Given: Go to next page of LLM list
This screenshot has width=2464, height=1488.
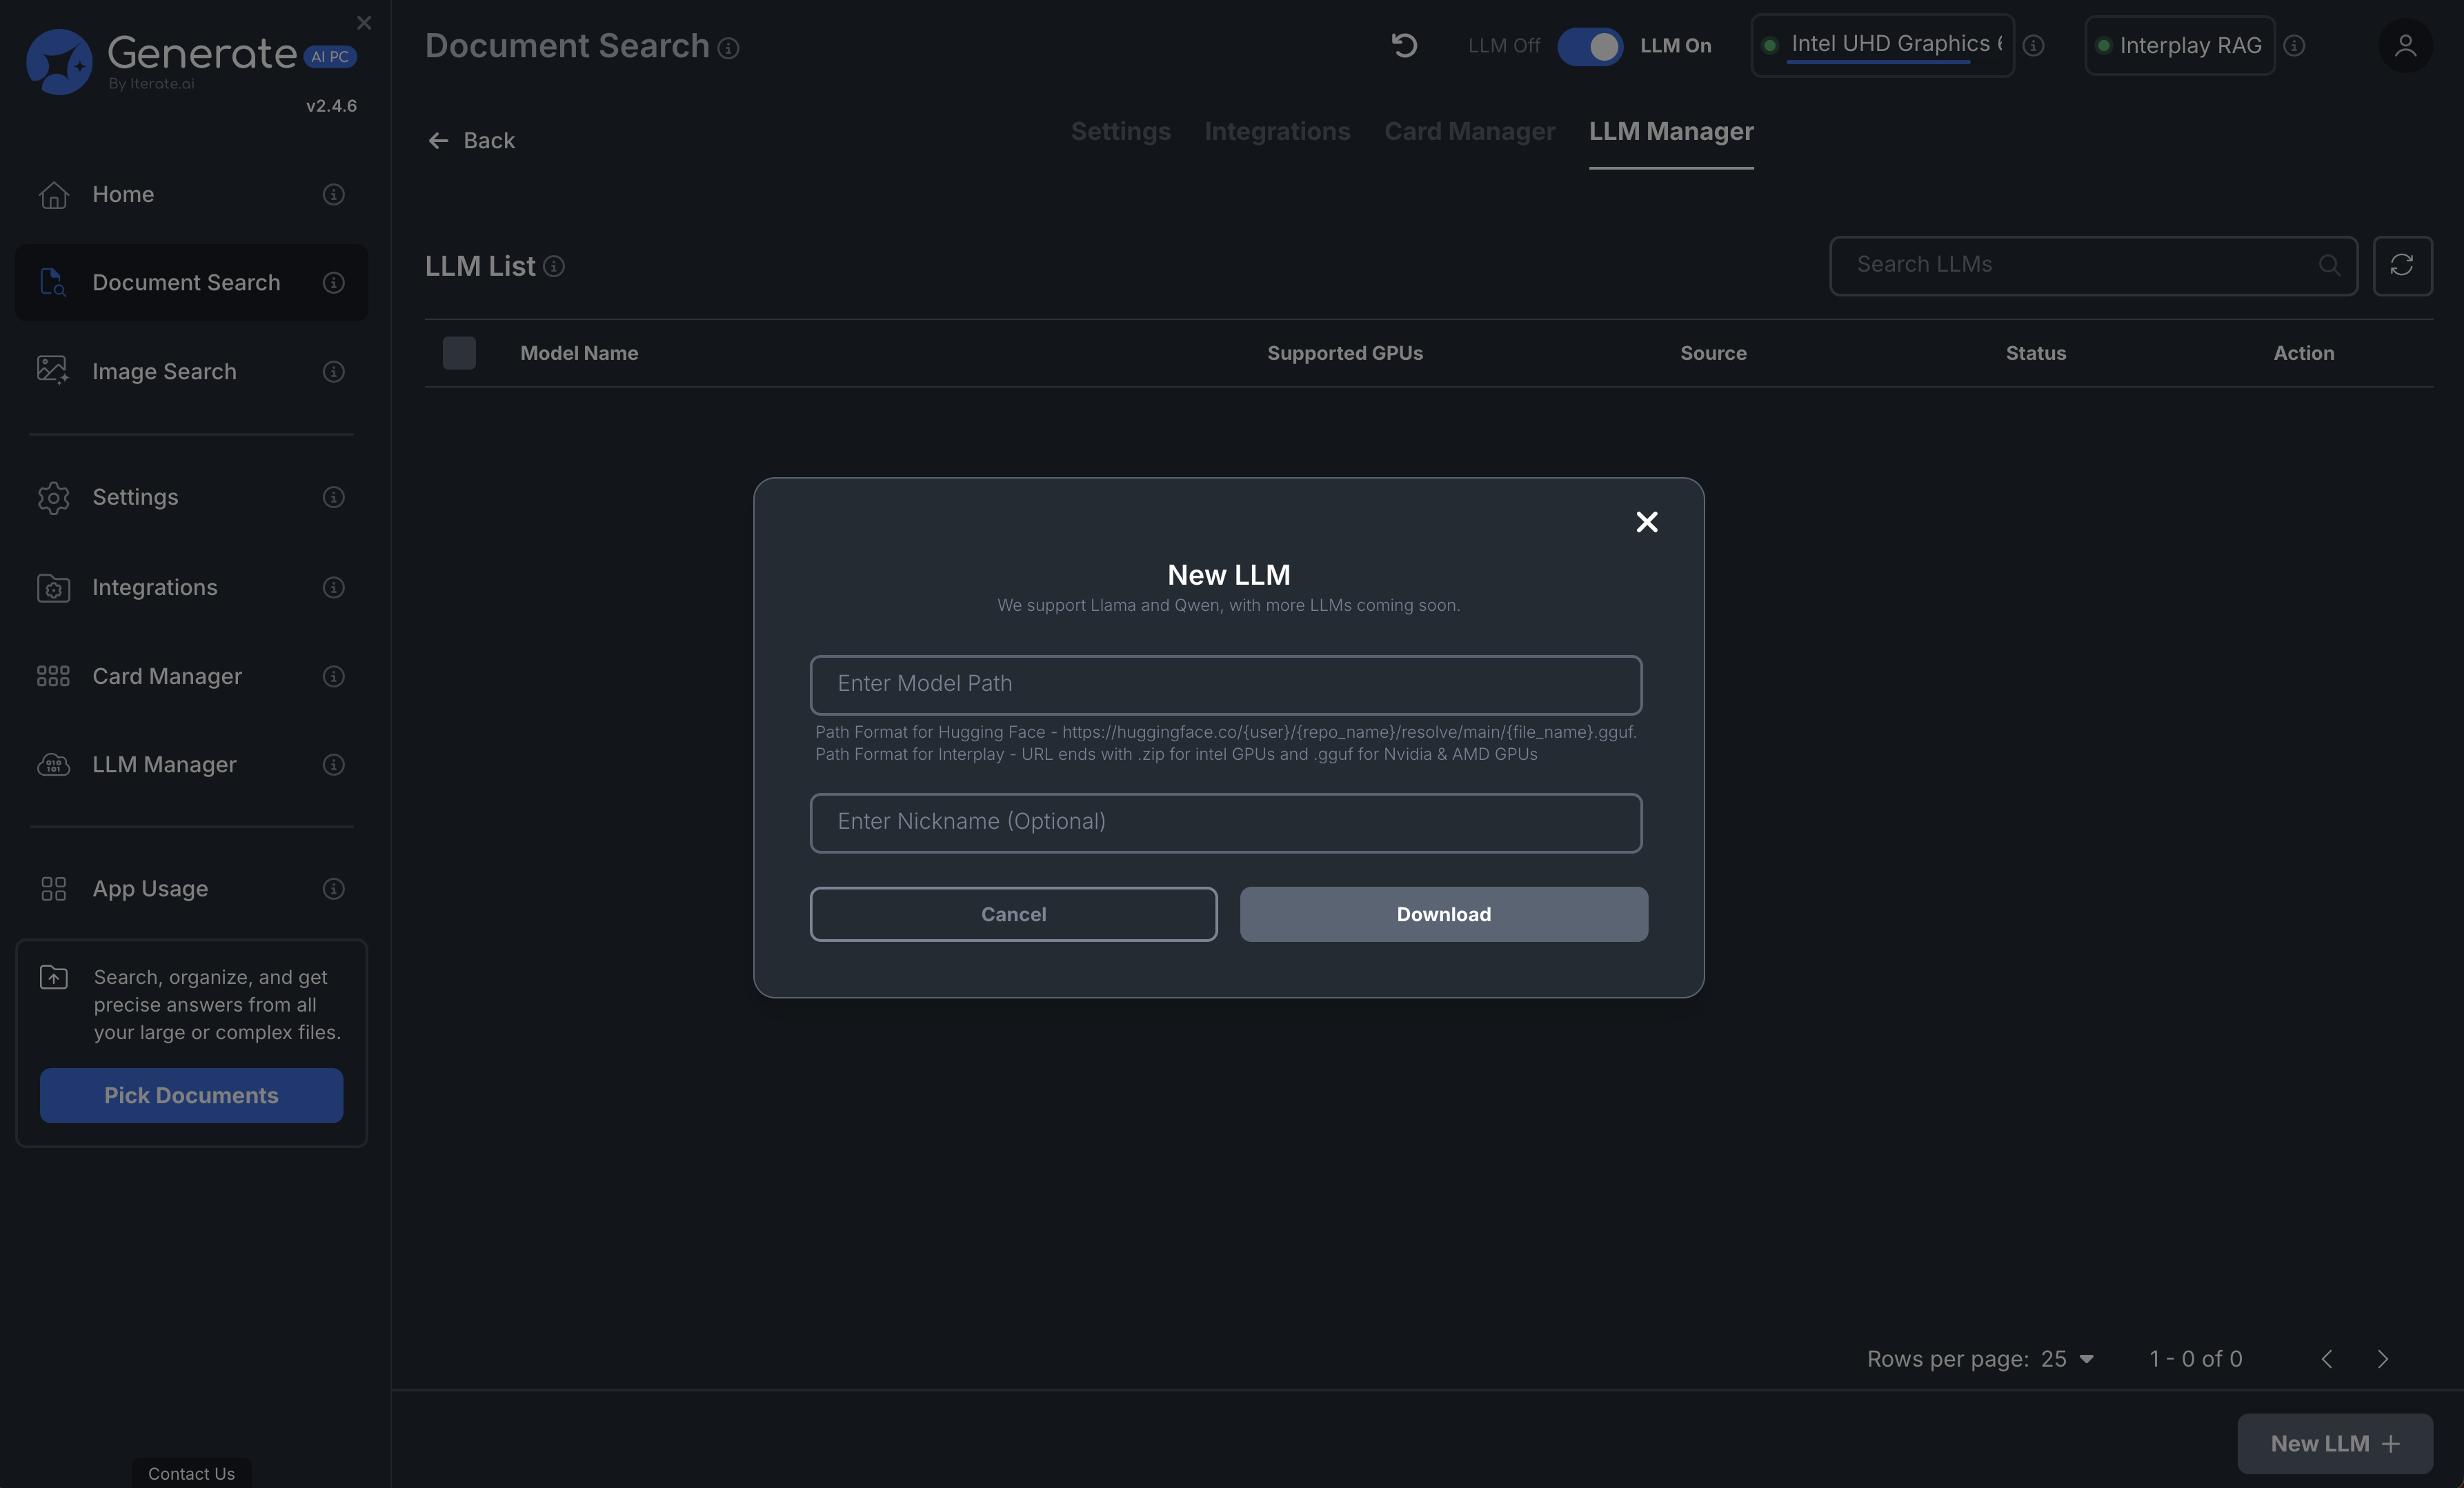Looking at the screenshot, I should (2382, 1359).
